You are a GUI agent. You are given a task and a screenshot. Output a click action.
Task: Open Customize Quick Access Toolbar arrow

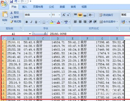30,1
